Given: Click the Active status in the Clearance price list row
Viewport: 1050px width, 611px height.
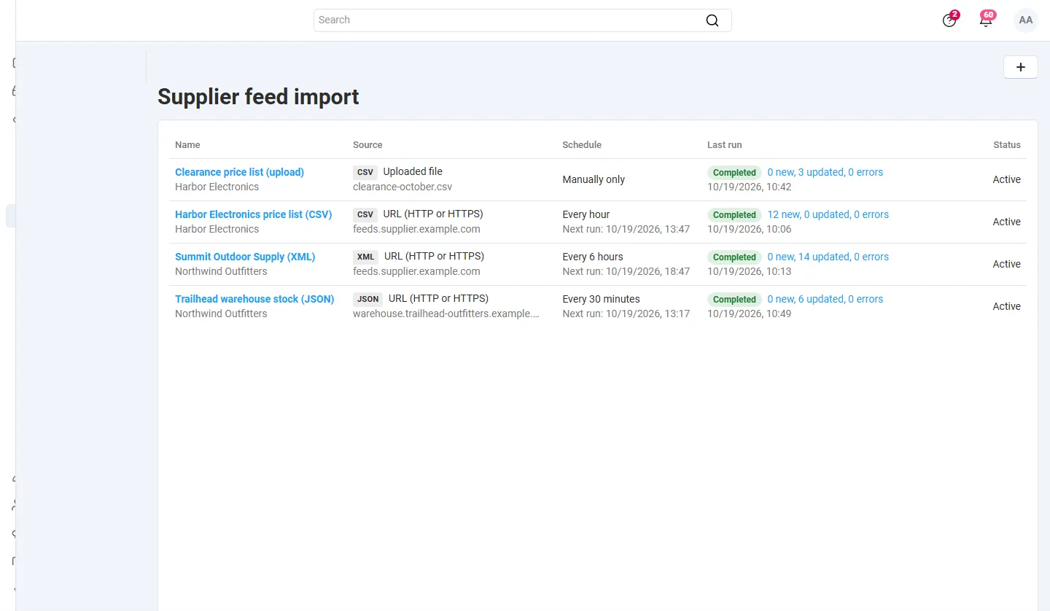Looking at the screenshot, I should coord(1007,179).
